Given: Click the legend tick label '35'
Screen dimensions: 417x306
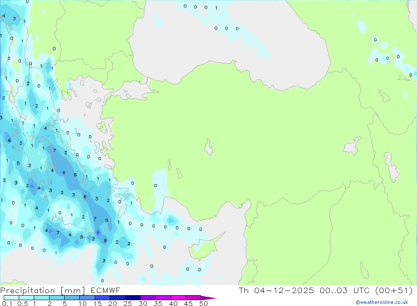Looking at the screenshot, I should click(158, 303).
